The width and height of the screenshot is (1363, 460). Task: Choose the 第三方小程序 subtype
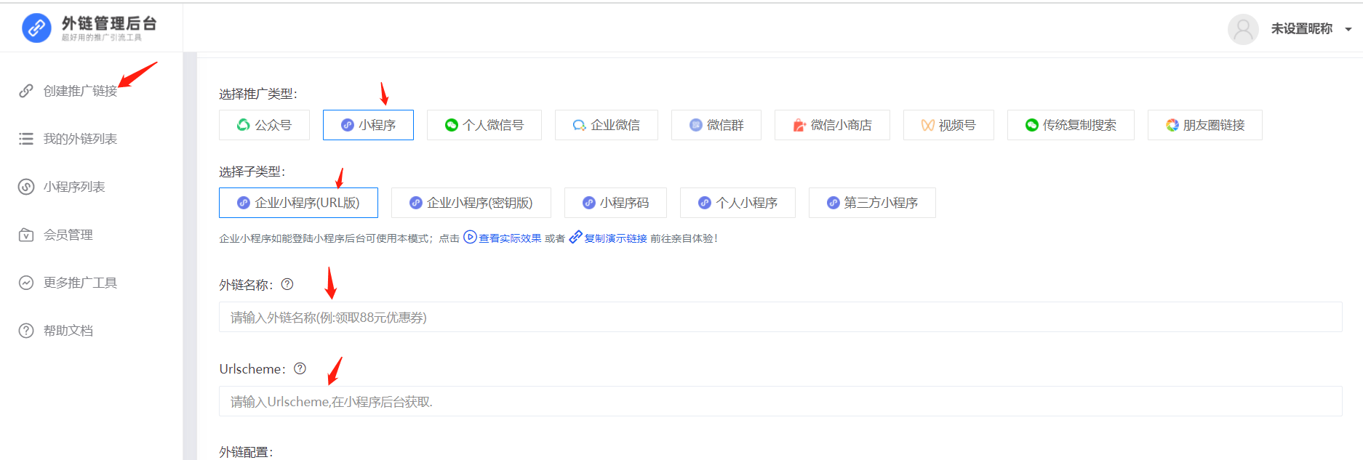coord(872,203)
